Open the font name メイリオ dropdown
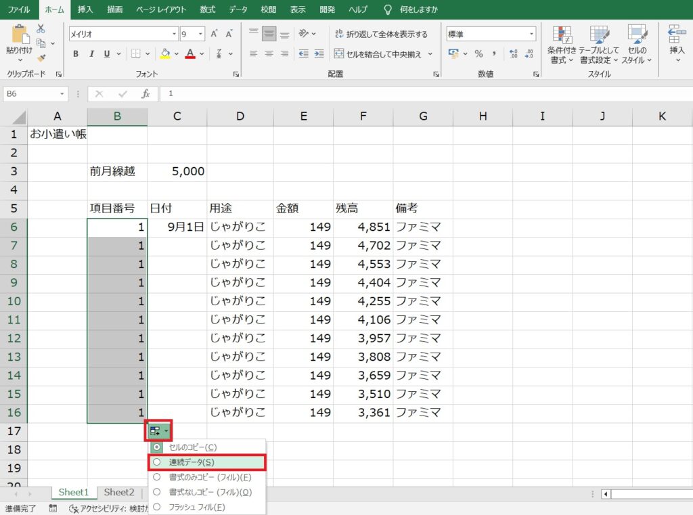 (174, 34)
